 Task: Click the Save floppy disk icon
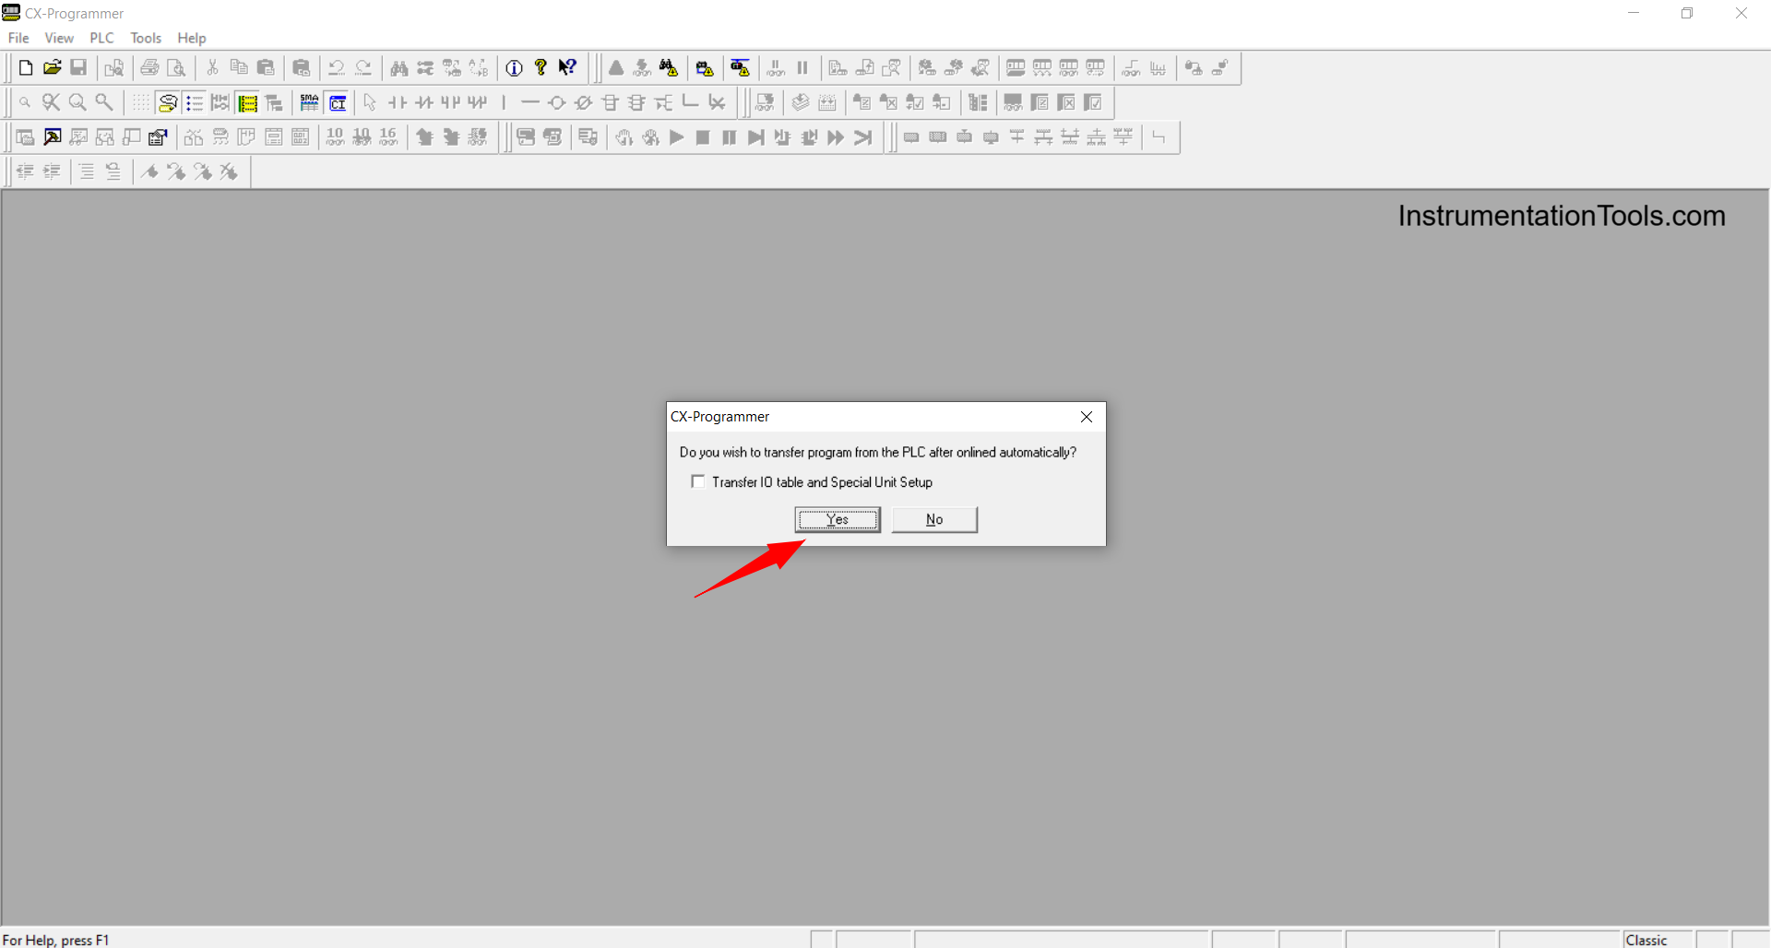coord(79,67)
